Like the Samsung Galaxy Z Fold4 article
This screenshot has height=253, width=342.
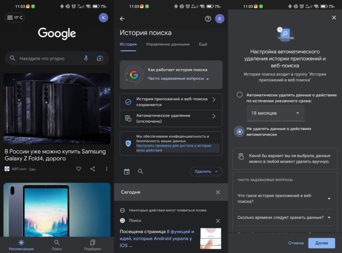pyautogui.click(x=78, y=169)
